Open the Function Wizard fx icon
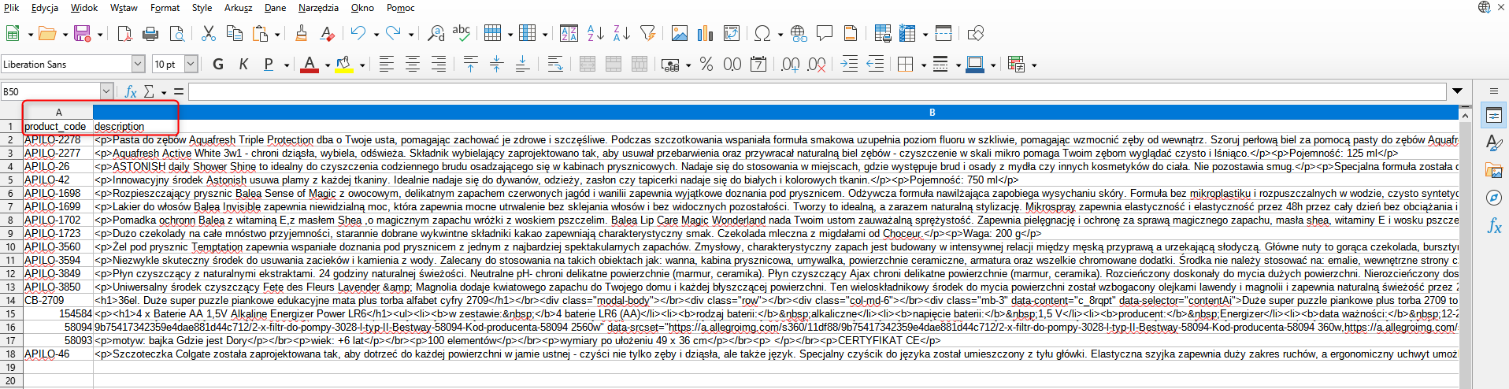1509x389 pixels. pos(131,91)
